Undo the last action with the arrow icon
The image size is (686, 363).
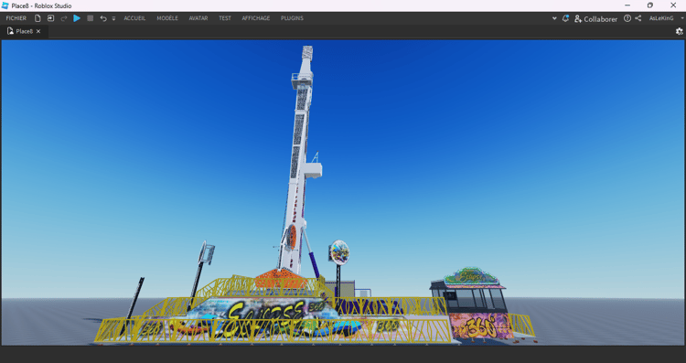coord(102,18)
